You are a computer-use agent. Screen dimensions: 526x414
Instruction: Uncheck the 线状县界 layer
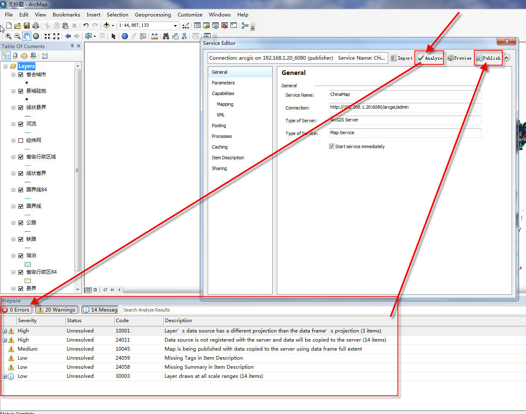[21, 107]
